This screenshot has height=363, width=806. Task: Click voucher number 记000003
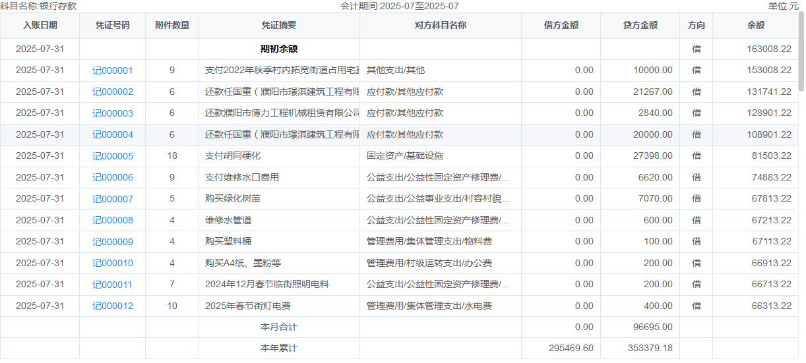112,113
